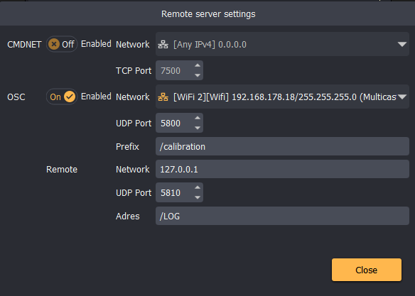Expand the OSC network dropdown arrow
The image size is (415, 296).
(402, 97)
